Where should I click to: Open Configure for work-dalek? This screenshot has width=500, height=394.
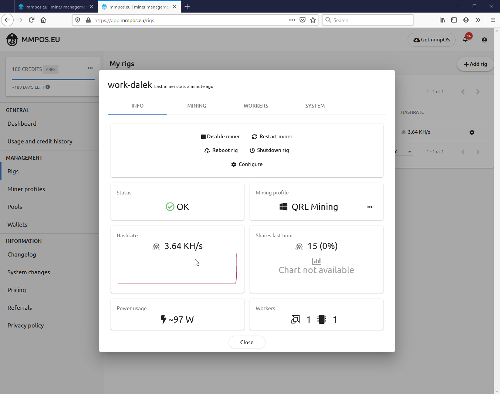[x=247, y=164]
